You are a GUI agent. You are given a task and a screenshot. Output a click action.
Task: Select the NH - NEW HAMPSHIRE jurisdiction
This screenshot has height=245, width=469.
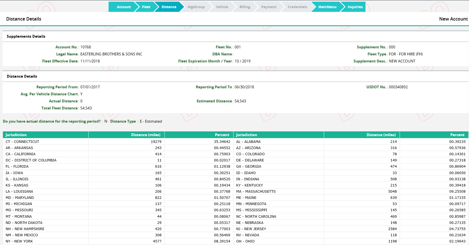click(x=25, y=229)
